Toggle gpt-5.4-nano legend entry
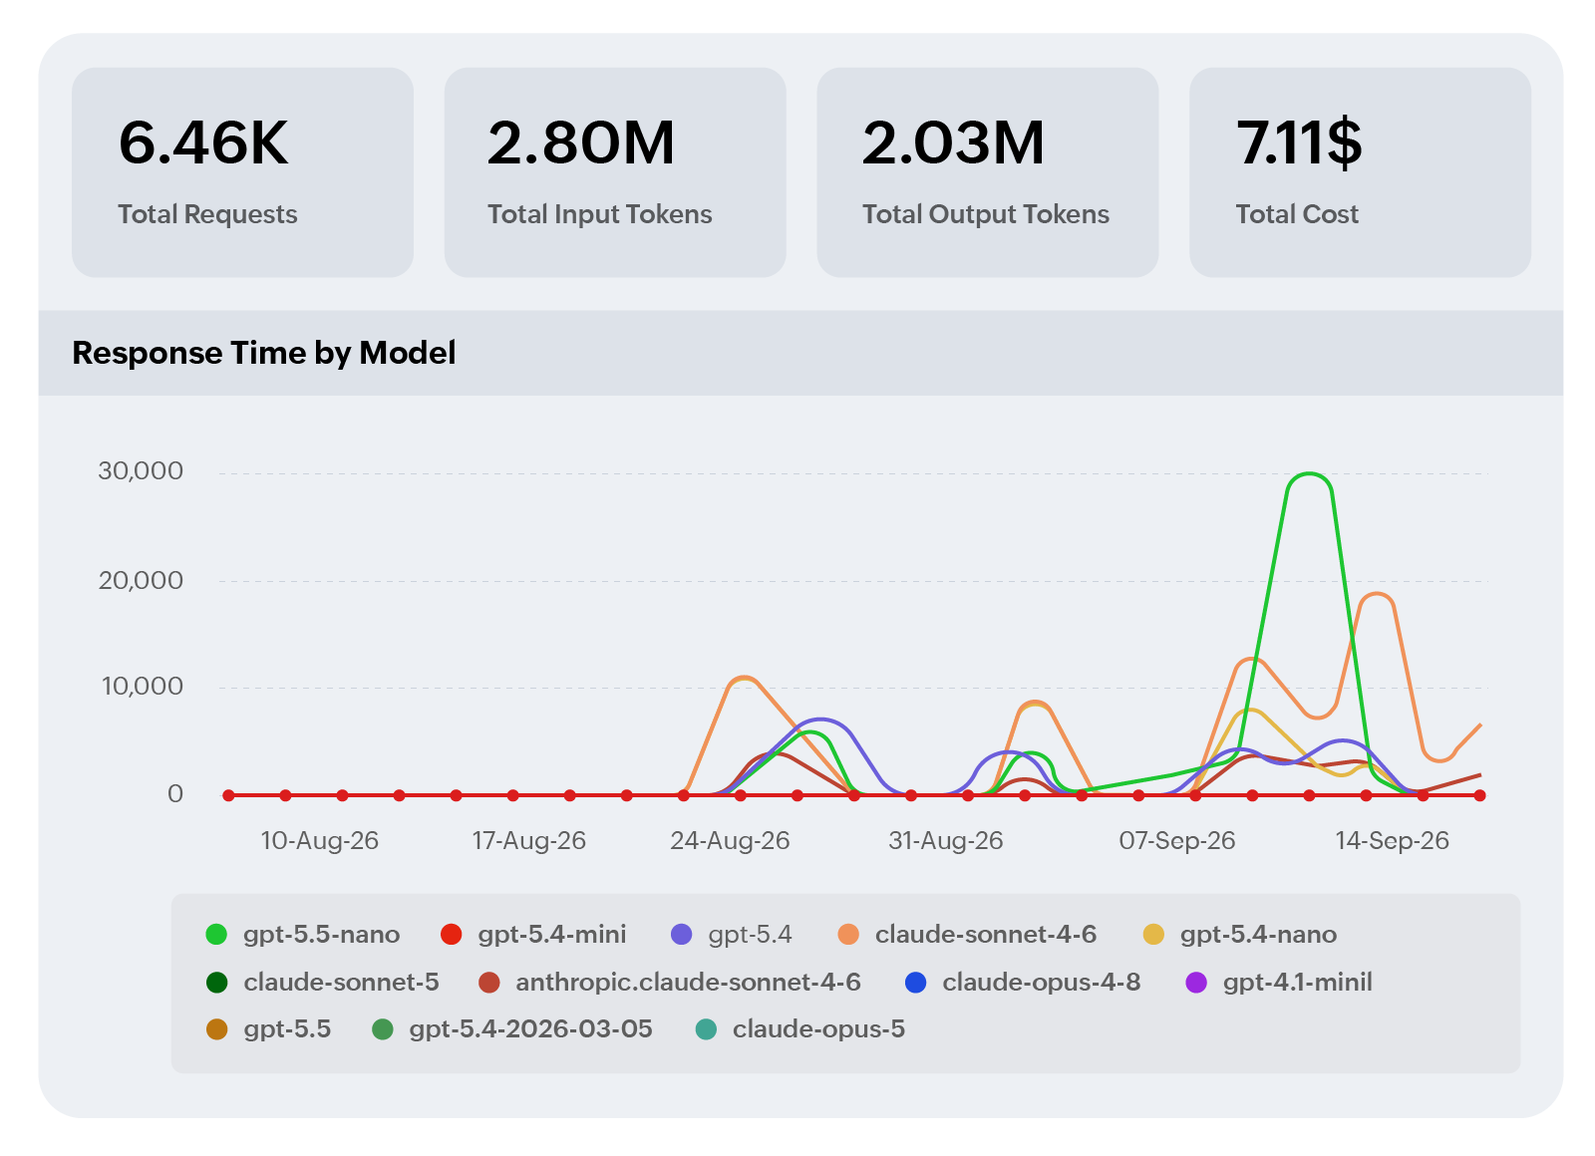The image size is (1595, 1156). click(x=1240, y=934)
